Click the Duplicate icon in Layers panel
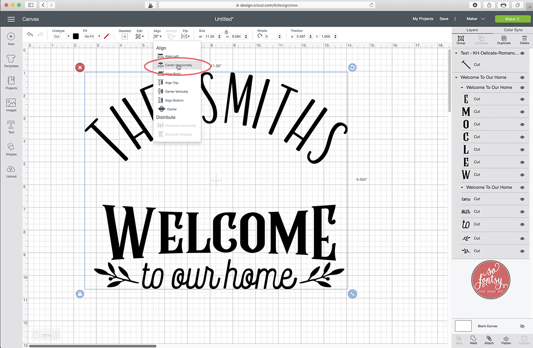This screenshot has height=348, width=533. click(504, 39)
